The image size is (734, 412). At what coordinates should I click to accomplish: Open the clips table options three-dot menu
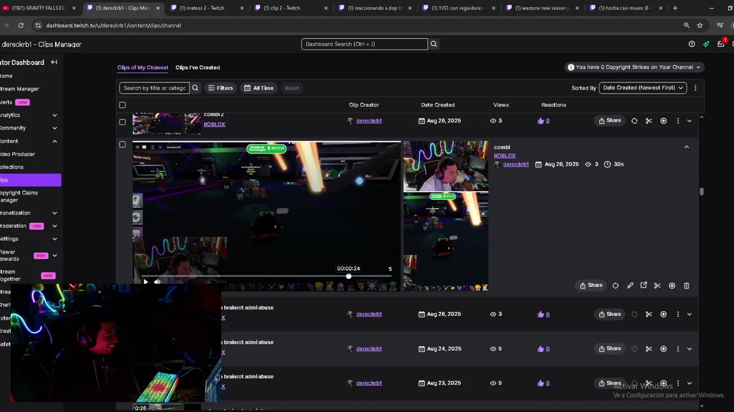tap(695, 88)
